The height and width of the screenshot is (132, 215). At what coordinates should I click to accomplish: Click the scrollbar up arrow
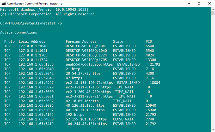click(x=213, y=9)
